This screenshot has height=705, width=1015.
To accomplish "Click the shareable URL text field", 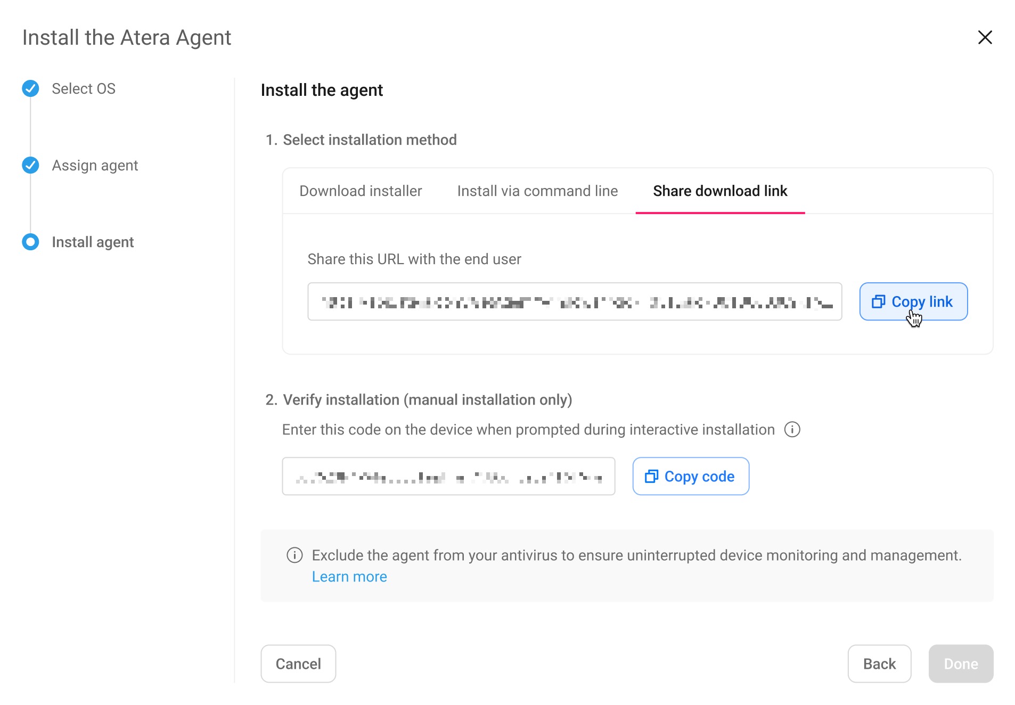I will (575, 301).
